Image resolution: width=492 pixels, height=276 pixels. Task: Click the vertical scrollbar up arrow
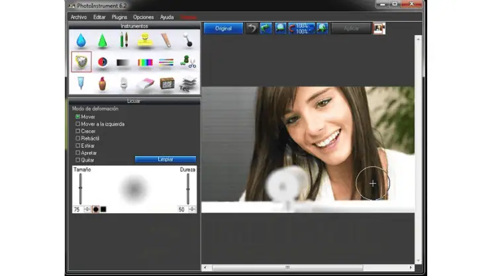pyautogui.click(x=418, y=39)
